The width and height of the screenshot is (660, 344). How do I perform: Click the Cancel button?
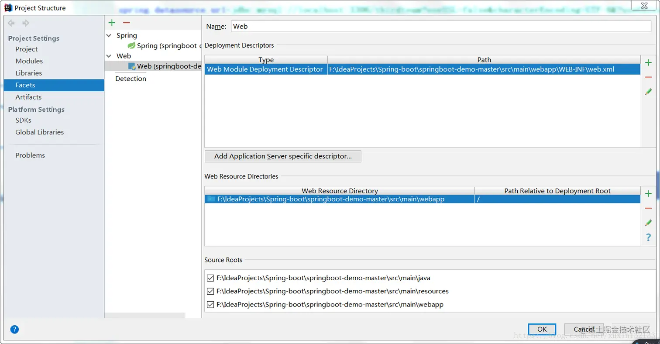584,329
